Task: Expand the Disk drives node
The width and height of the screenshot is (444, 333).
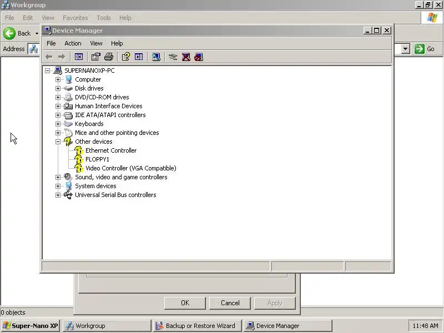Action: click(58, 88)
